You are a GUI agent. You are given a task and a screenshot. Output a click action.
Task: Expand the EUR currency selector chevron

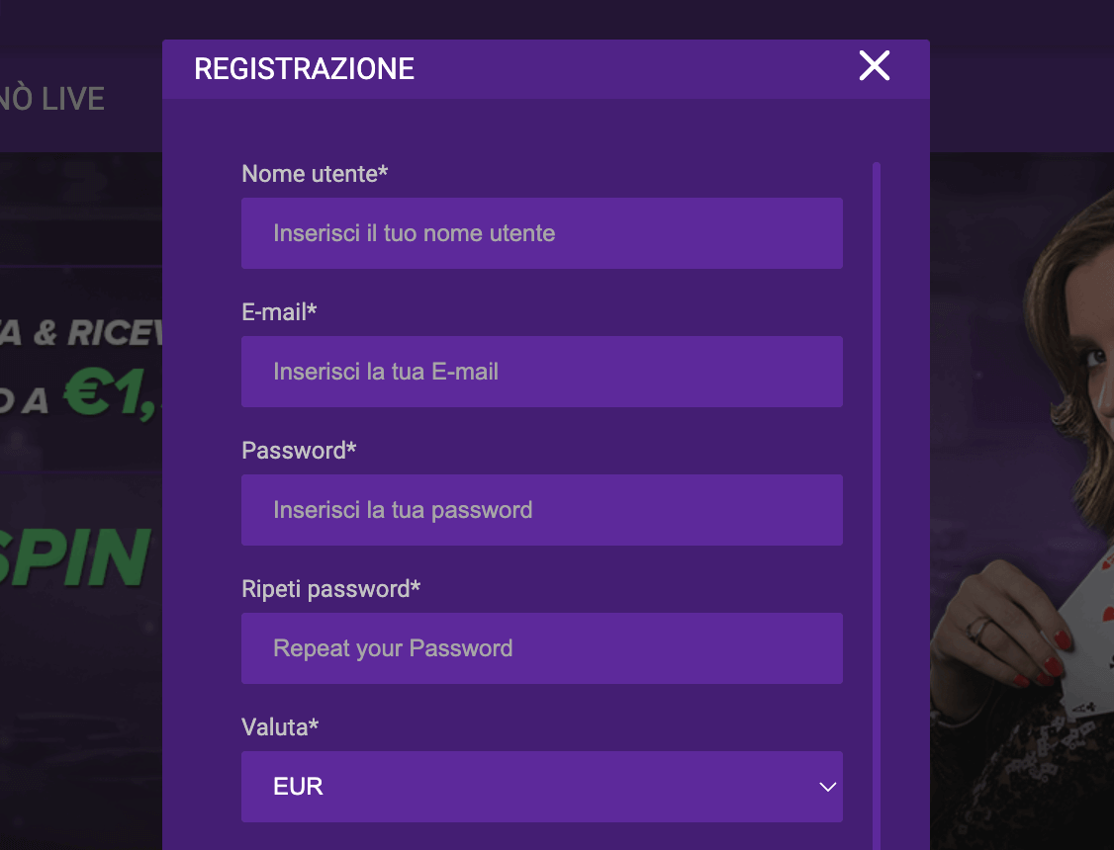click(827, 788)
